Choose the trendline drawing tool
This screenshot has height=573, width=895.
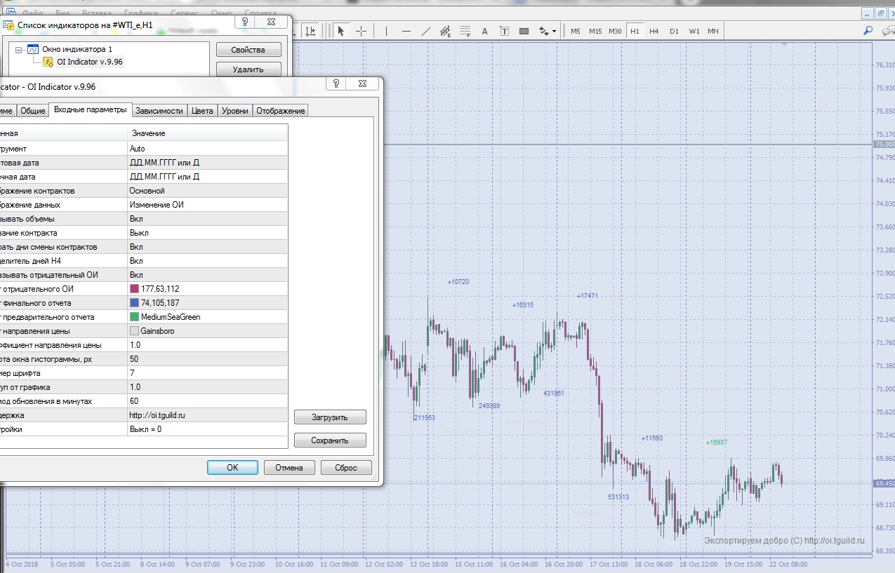[x=425, y=31]
